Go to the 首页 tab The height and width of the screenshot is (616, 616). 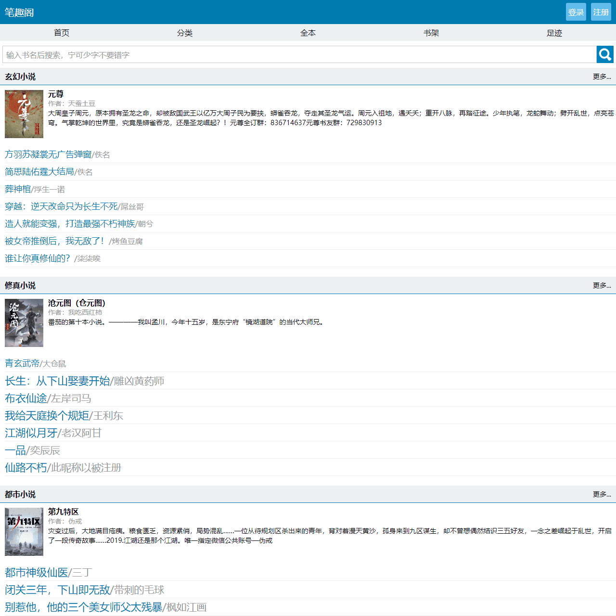click(x=62, y=33)
